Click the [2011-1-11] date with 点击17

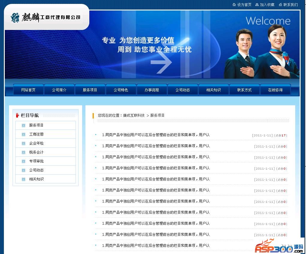(262, 135)
